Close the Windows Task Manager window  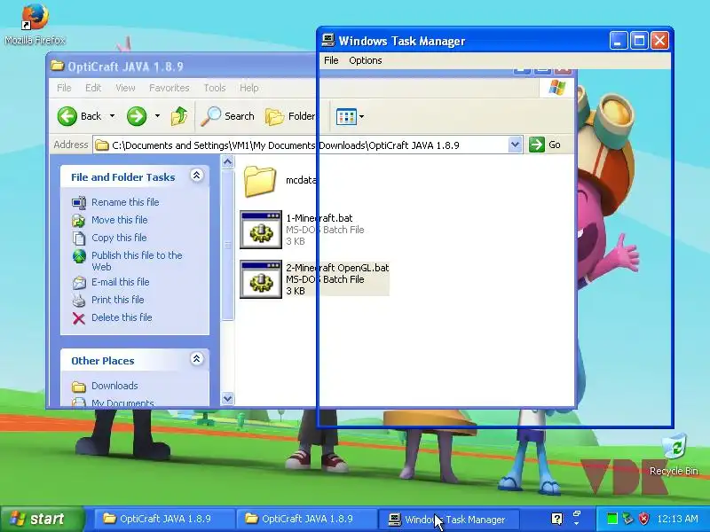660,41
